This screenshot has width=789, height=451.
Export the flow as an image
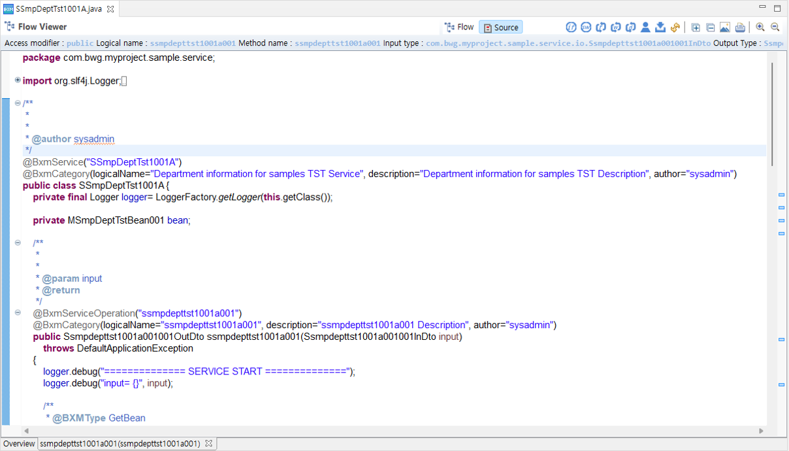point(725,28)
